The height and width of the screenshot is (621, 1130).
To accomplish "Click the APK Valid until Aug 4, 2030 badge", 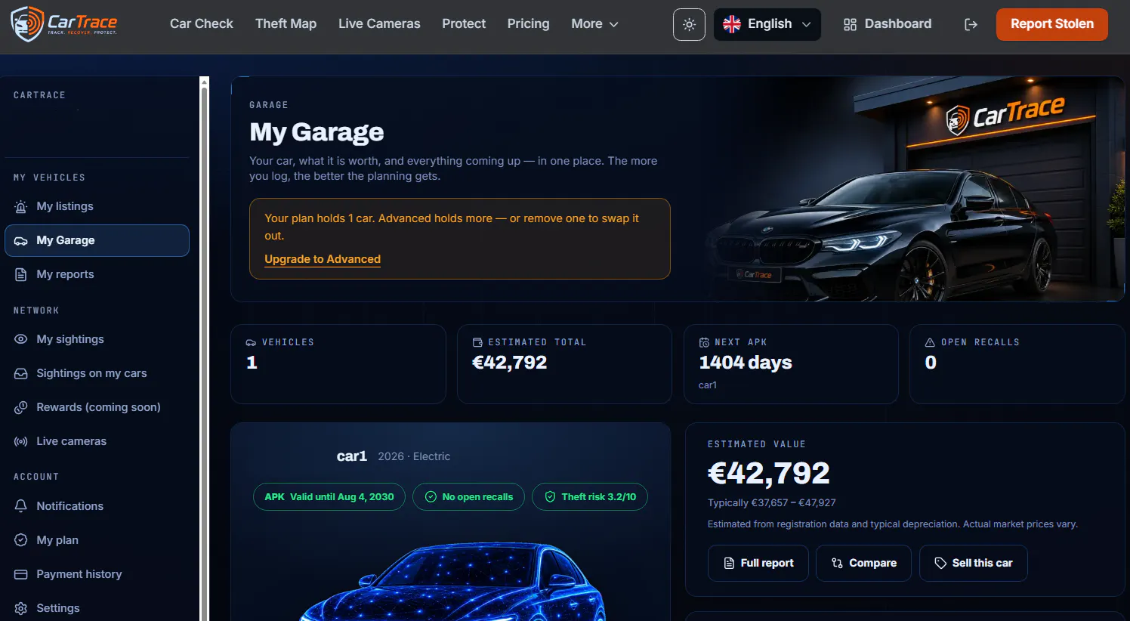I will click(329, 496).
